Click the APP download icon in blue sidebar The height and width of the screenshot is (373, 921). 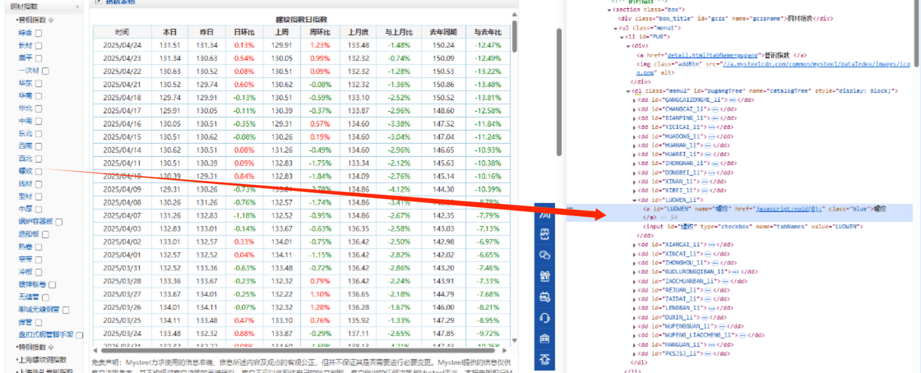click(545, 234)
